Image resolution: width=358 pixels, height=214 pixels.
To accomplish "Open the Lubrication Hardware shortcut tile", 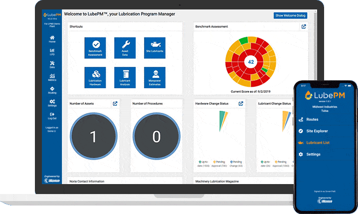I will click(95, 78).
